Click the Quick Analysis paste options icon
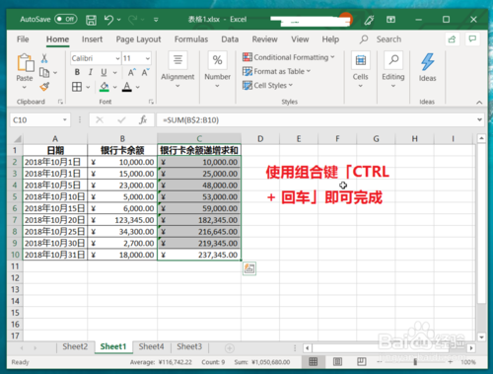Image resolution: width=493 pixels, height=374 pixels. tap(249, 268)
